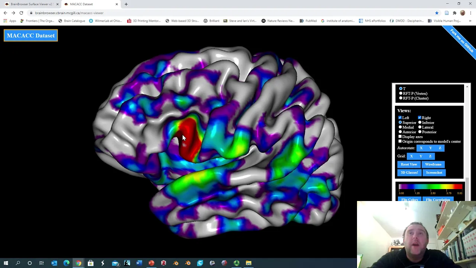Select the RFT-P (Vertex) option
Screen dimensions: 476x268
(401, 93)
